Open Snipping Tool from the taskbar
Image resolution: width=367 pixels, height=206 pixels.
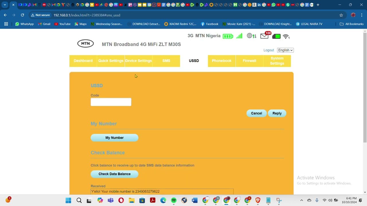[x=279, y=201]
